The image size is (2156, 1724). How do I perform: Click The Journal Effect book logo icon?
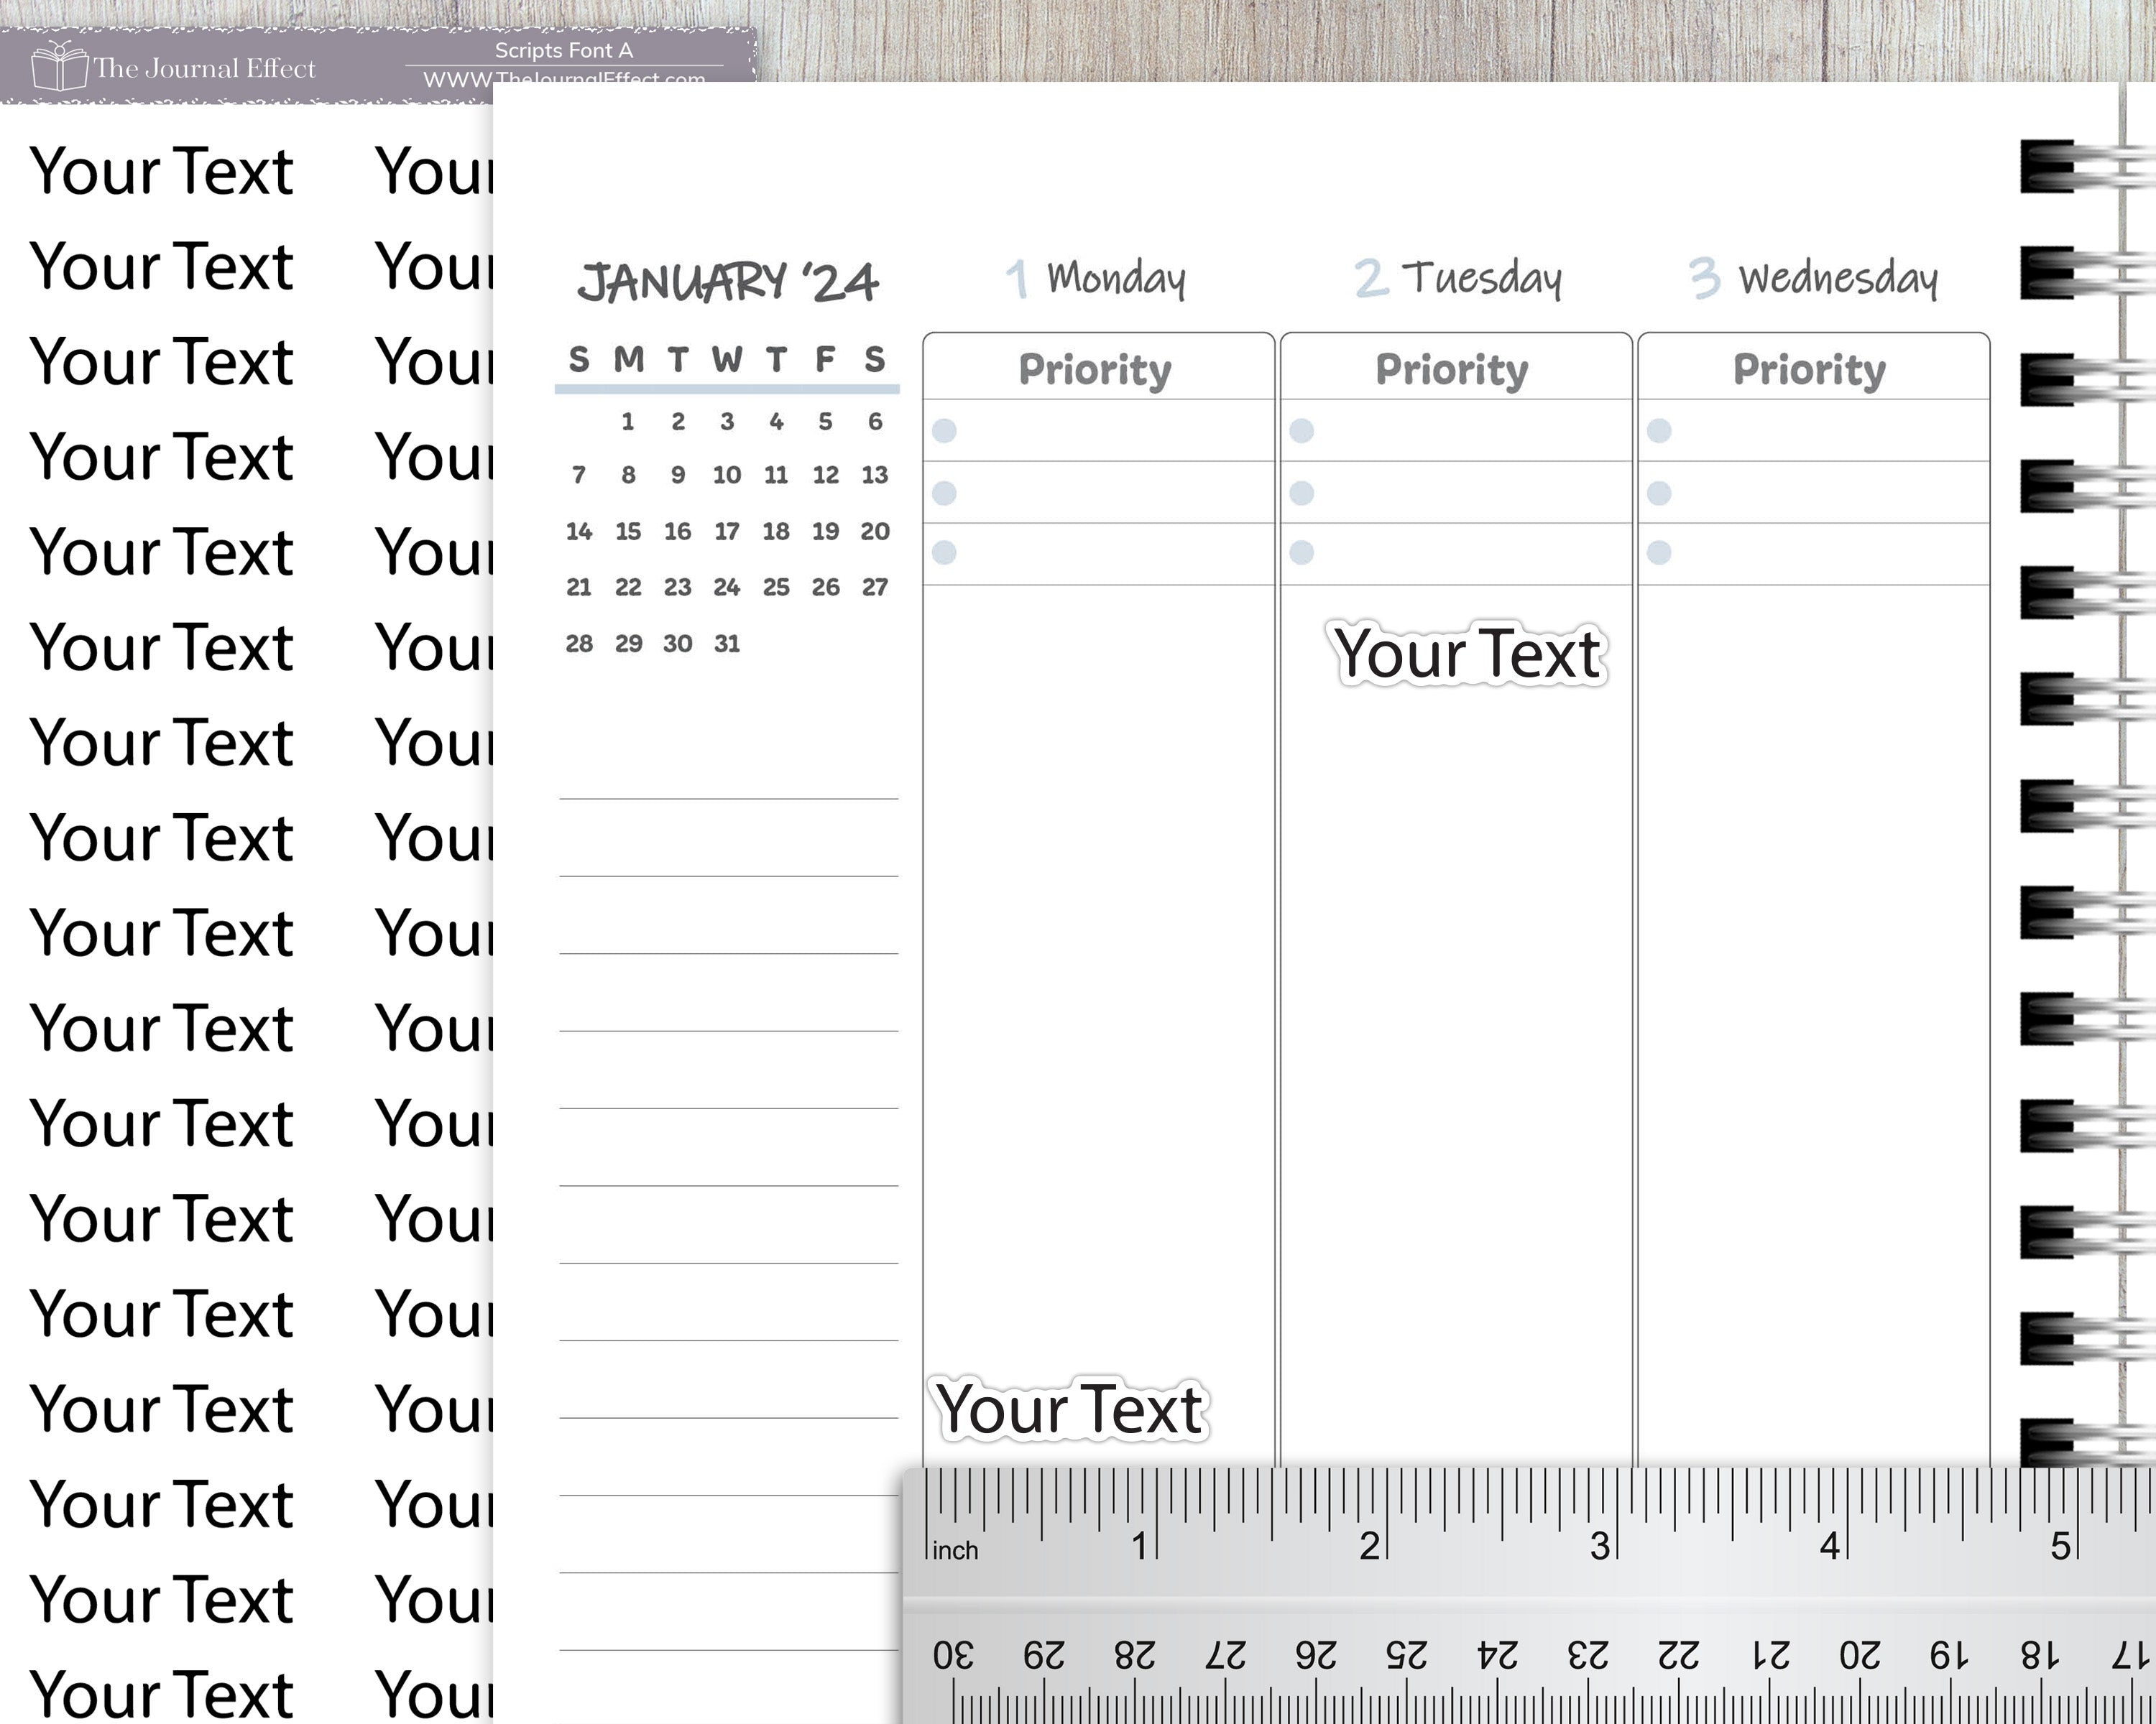59,67
